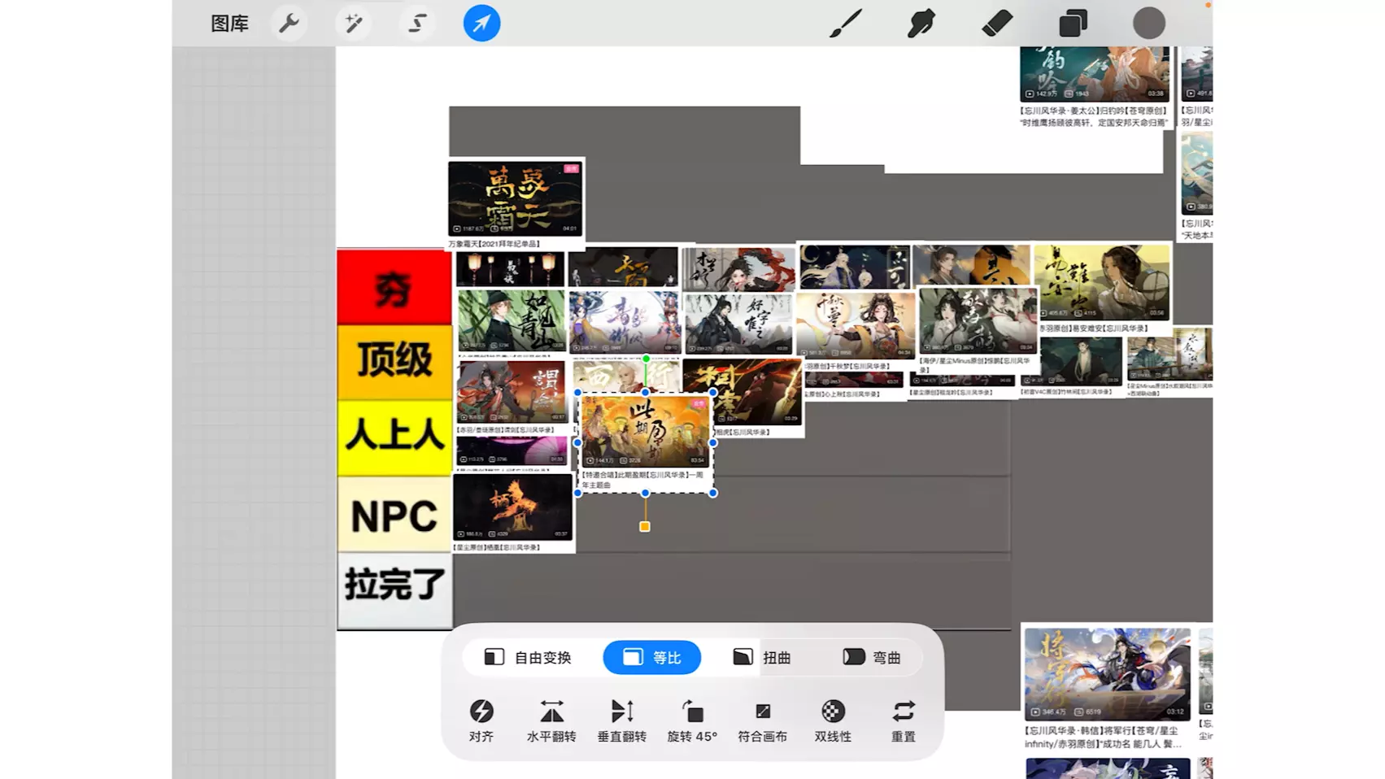This screenshot has height=779, width=1385.
Task: Select the Smudge tool
Action: point(921,24)
